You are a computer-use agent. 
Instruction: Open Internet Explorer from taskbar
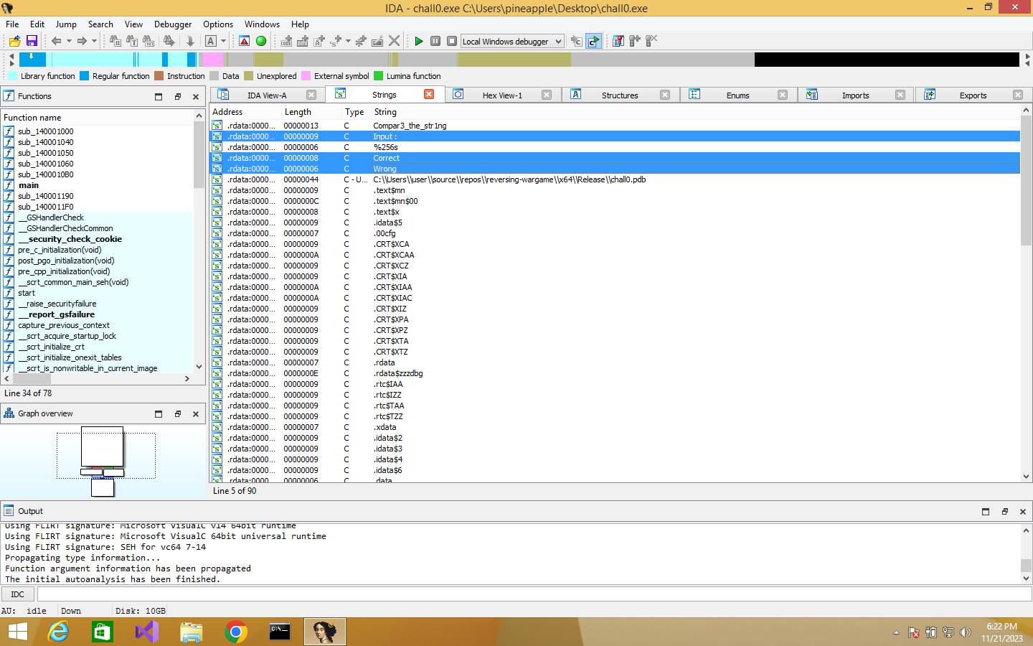[x=58, y=632]
